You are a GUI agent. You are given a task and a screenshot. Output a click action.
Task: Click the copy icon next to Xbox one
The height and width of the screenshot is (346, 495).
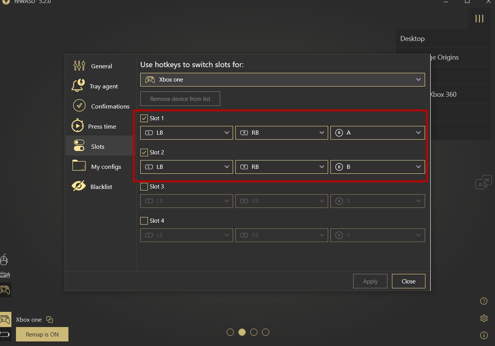(x=49, y=319)
